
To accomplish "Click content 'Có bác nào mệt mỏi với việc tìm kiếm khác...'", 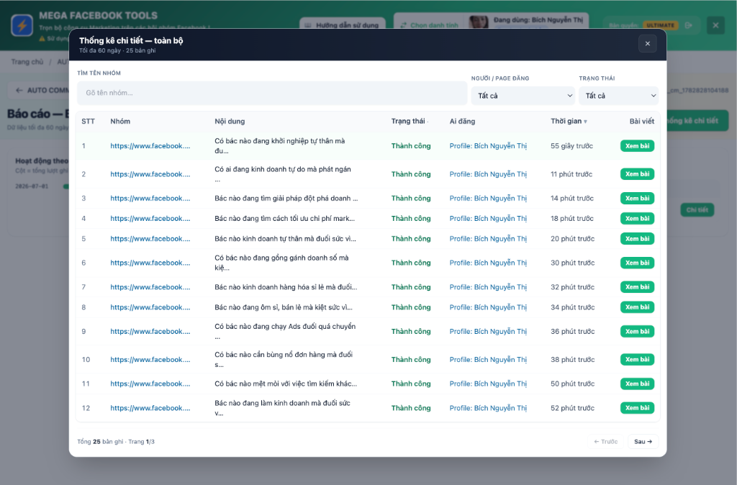I will 286,384.
